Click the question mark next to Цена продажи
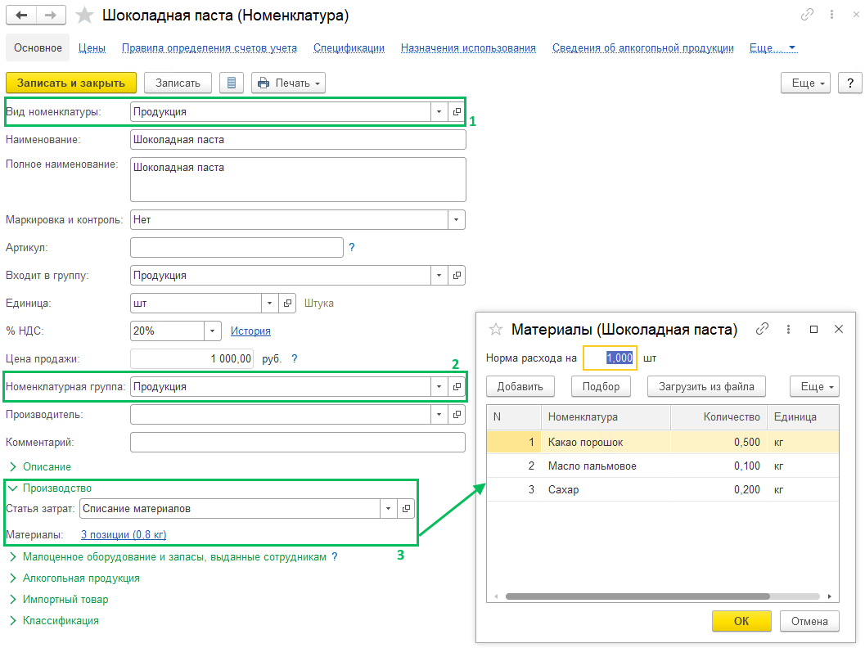Screen dimensions: 865x648 (295, 358)
